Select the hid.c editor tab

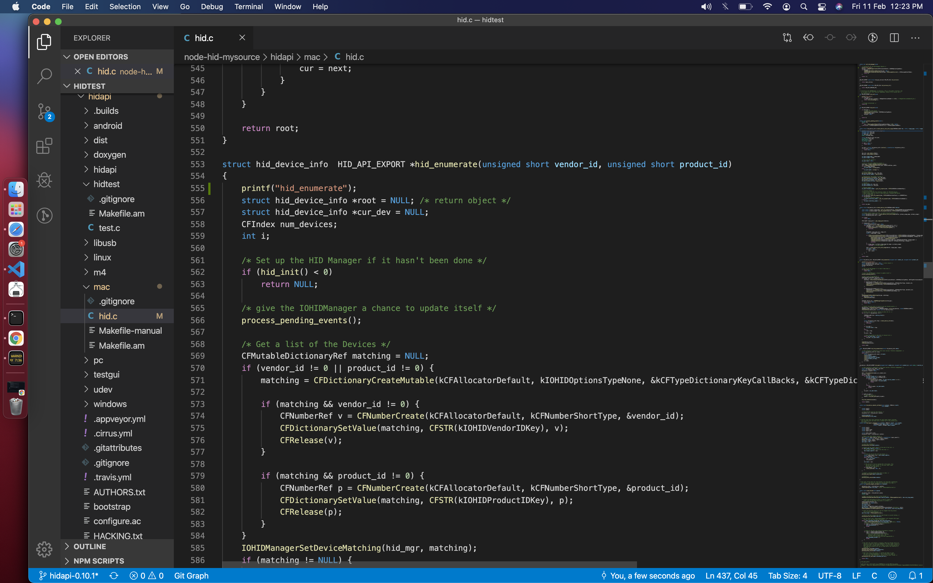[204, 38]
